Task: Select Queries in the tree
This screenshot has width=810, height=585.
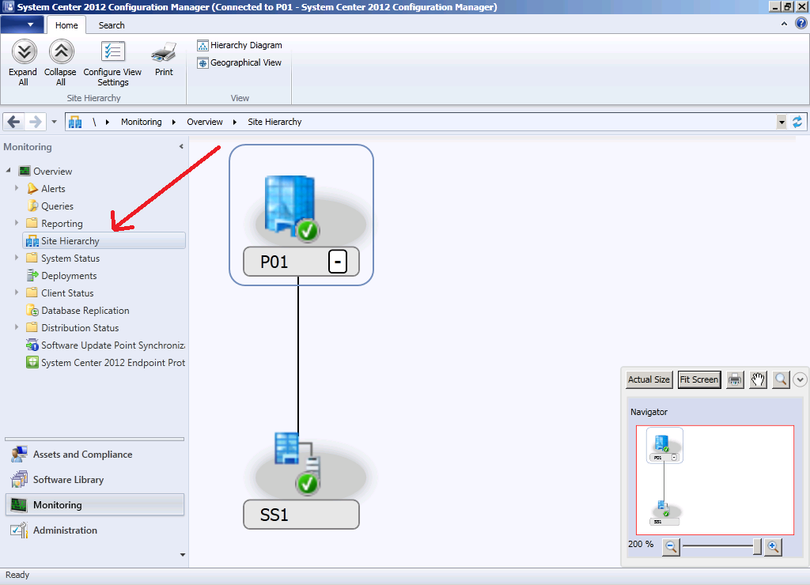Action: (57, 206)
